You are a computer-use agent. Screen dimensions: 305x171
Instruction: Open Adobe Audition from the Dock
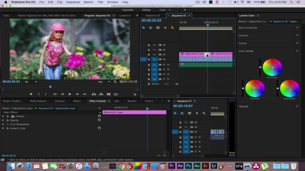[x=197, y=166]
